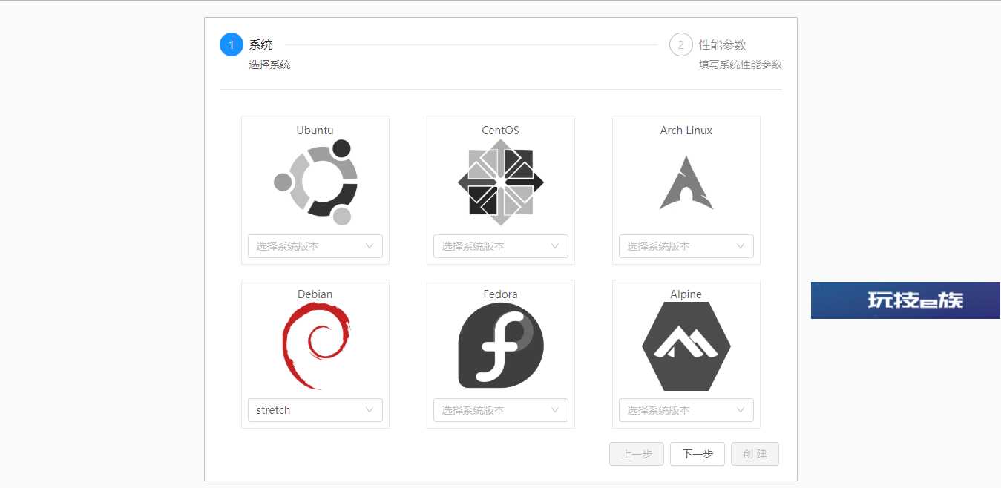Click the 上一步 button
1001x488 pixels.
(637, 454)
